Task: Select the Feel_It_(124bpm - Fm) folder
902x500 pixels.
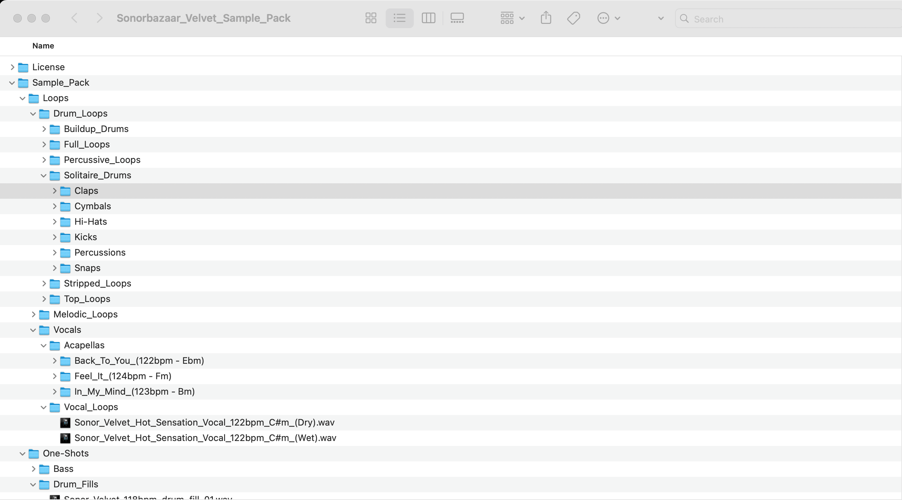Action: click(x=123, y=376)
